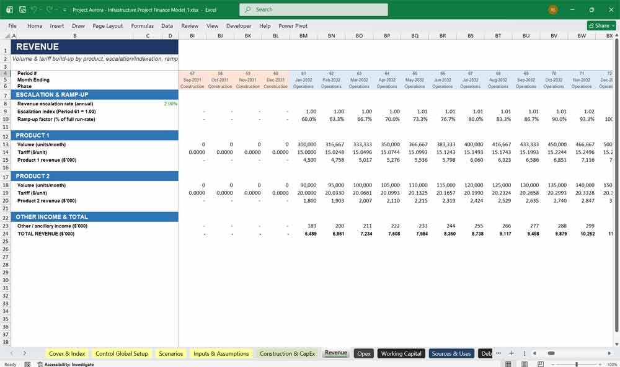Click vertical scrollbar down arrow
The height and width of the screenshot is (367, 620).
pos(616,345)
